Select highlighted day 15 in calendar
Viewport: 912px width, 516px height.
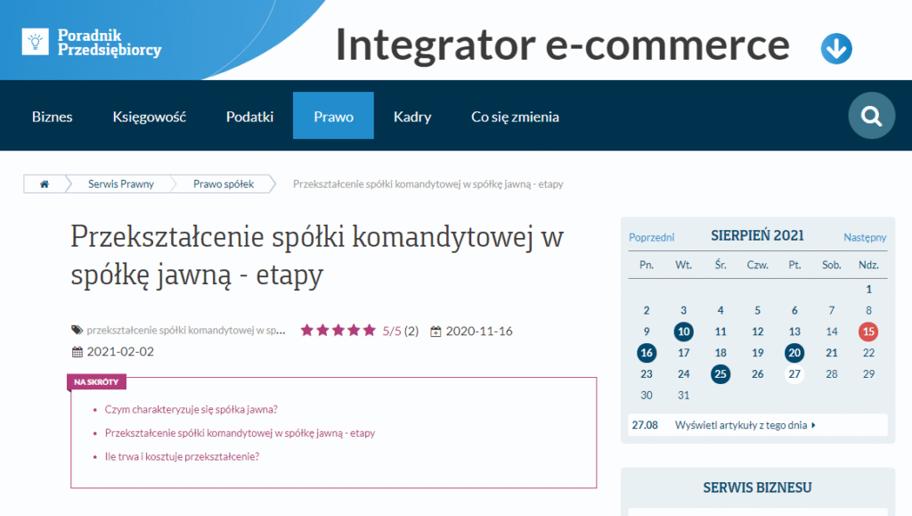(868, 332)
